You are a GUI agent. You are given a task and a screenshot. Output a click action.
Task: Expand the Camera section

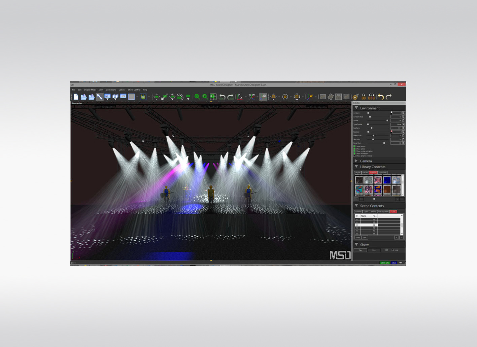356,161
